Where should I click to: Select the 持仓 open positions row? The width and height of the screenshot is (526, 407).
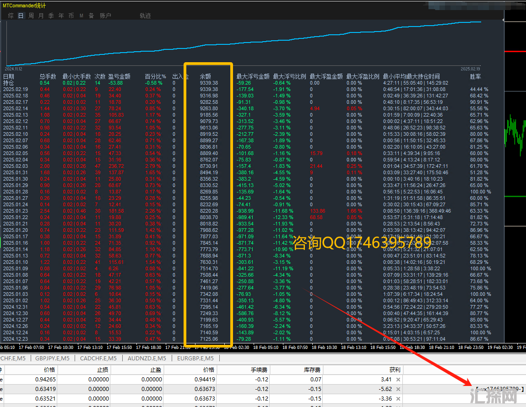click(247, 83)
